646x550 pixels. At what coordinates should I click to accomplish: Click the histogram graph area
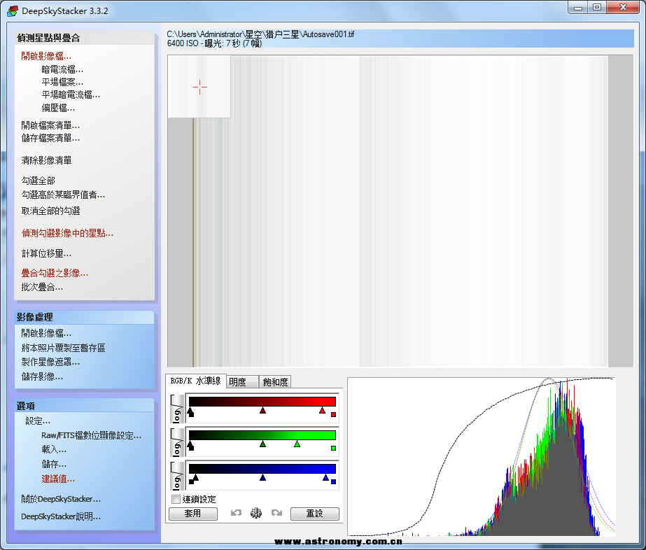click(x=482, y=456)
